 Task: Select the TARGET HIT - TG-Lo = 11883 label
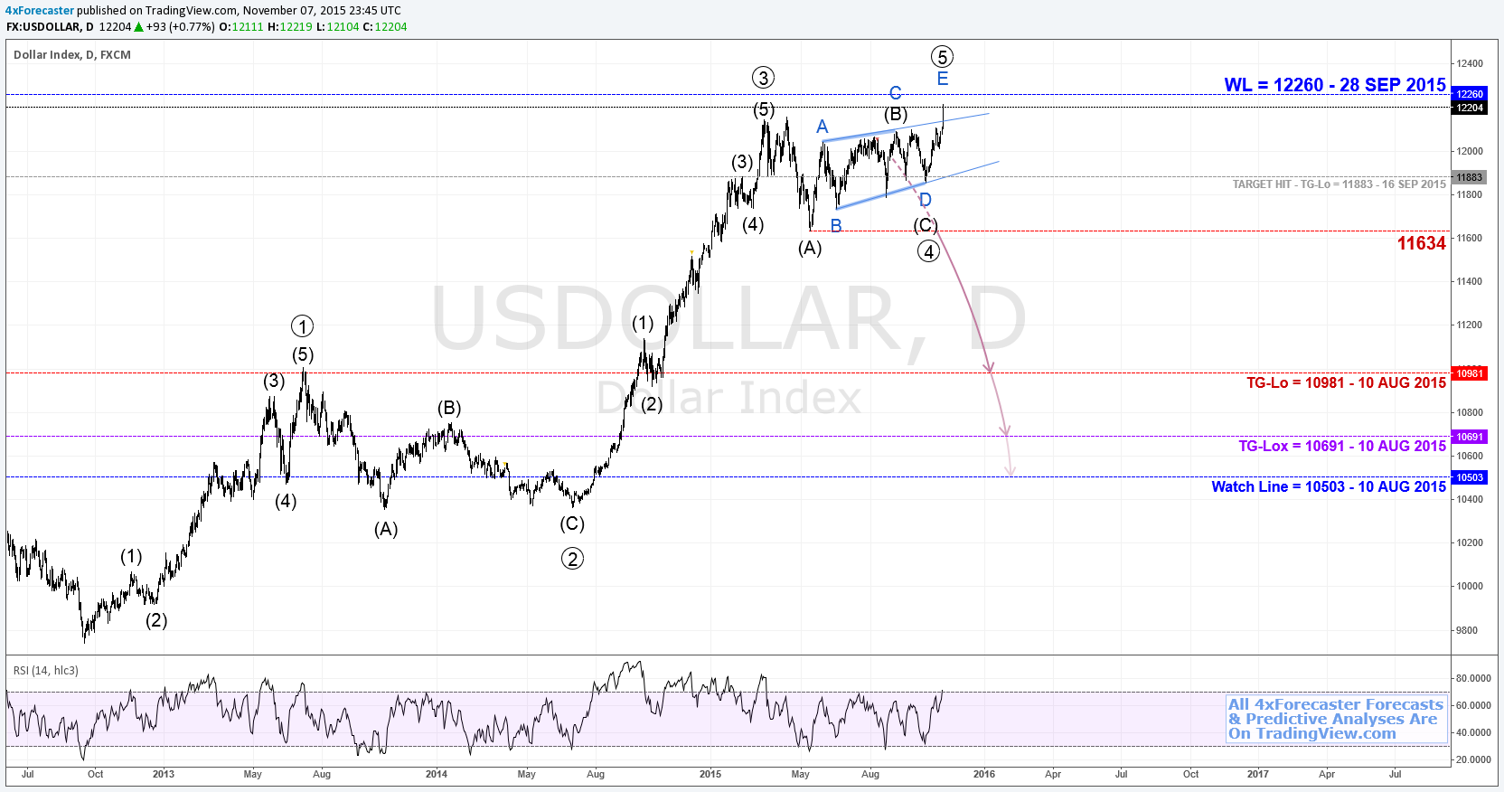click(1339, 184)
